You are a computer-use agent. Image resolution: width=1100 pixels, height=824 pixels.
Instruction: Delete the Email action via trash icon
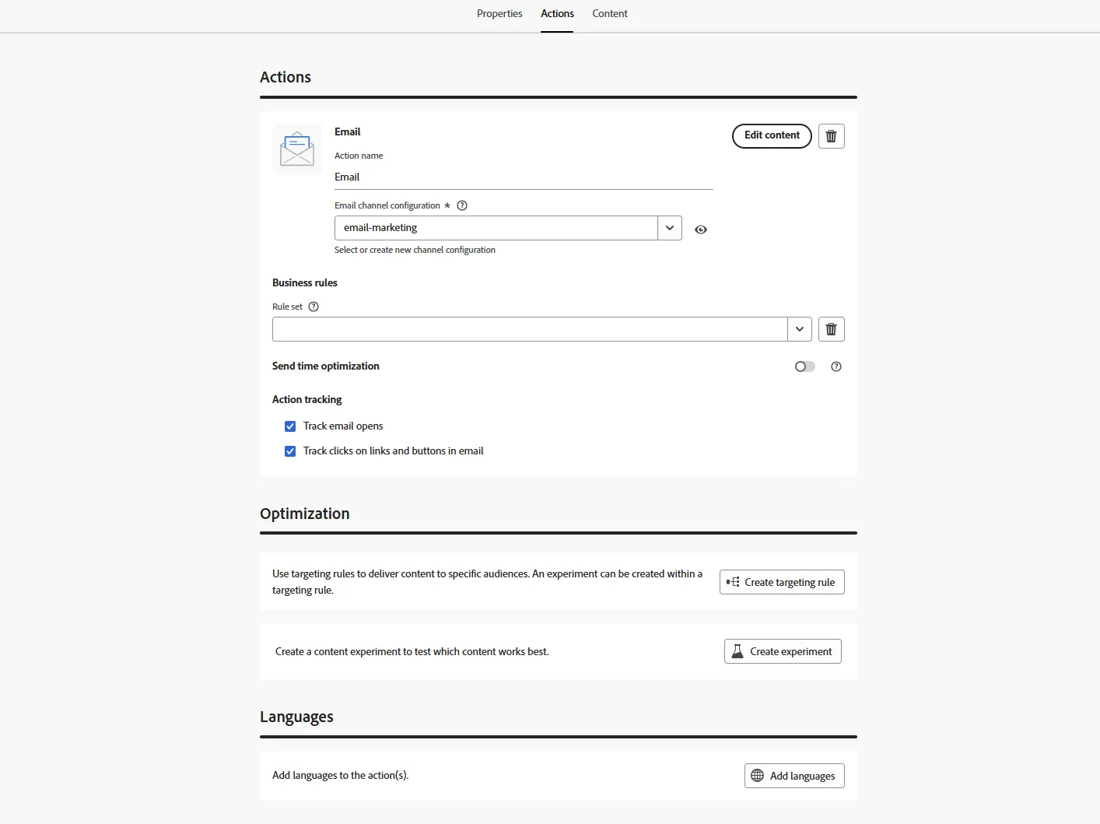click(x=831, y=136)
